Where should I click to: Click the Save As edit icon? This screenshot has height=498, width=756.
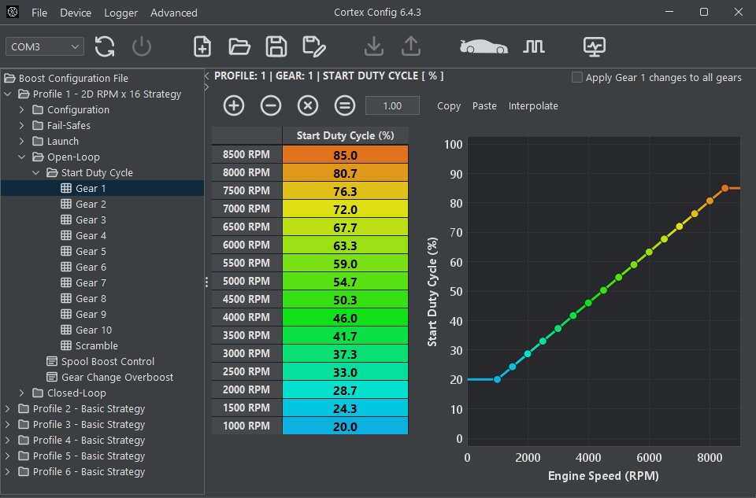pos(314,46)
